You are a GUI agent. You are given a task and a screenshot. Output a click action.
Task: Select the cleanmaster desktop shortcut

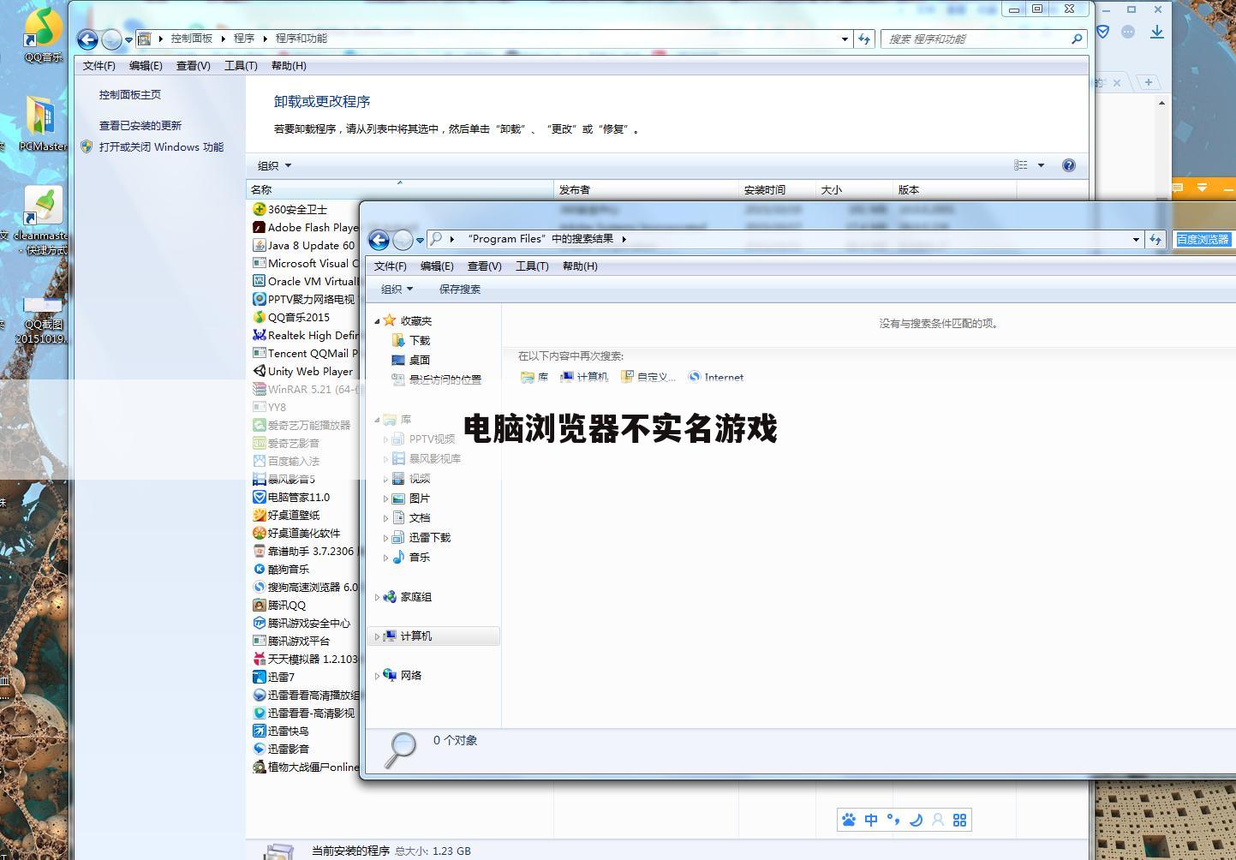point(43,221)
